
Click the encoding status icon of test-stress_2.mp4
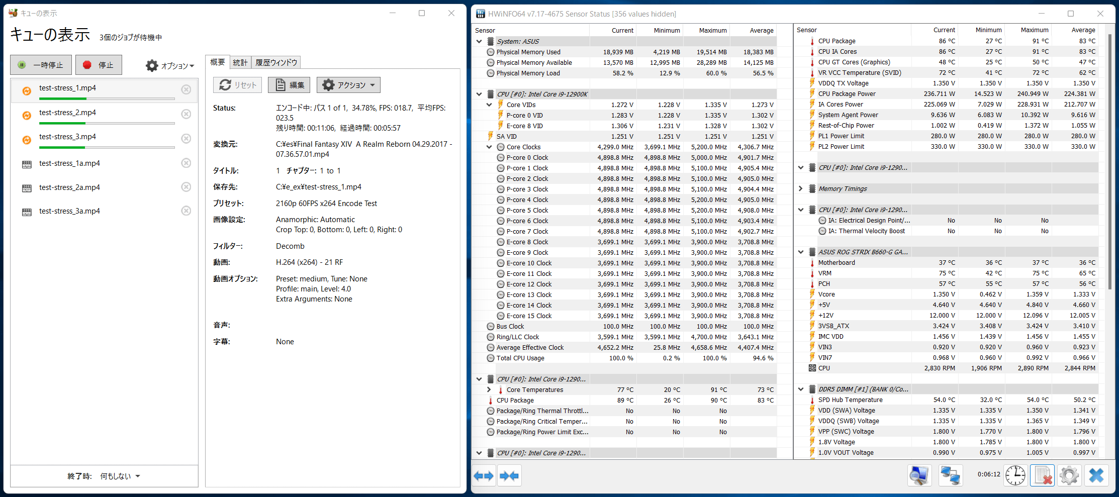[x=27, y=116]
